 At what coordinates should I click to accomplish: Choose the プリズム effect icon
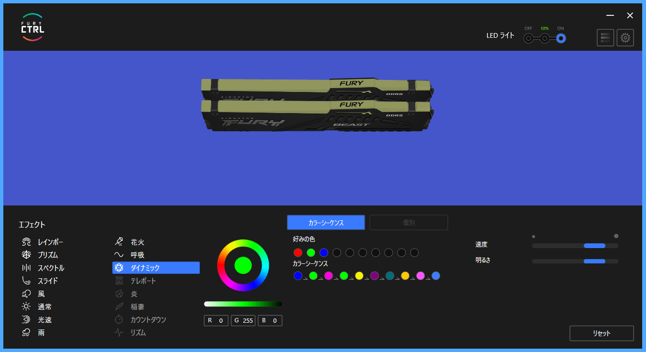[x=26, y=255]
